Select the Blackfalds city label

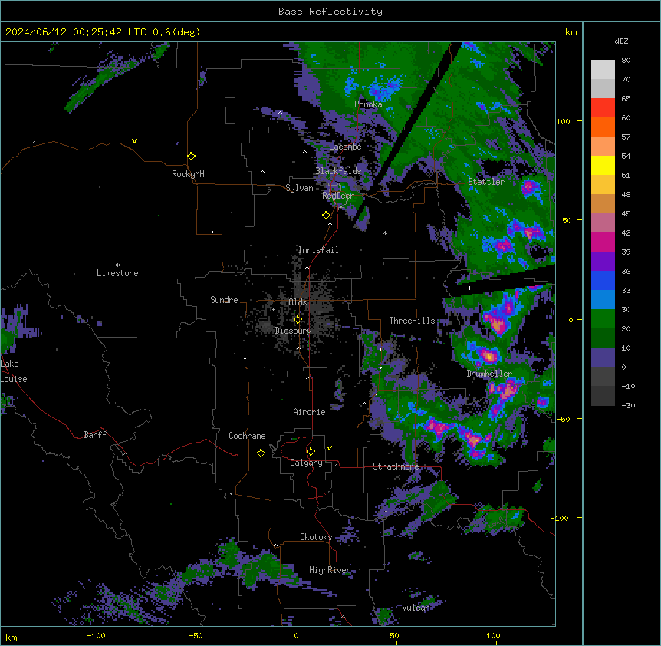pos(338,171)
